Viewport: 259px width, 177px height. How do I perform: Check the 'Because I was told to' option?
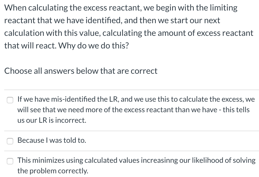tap(10, 141)
